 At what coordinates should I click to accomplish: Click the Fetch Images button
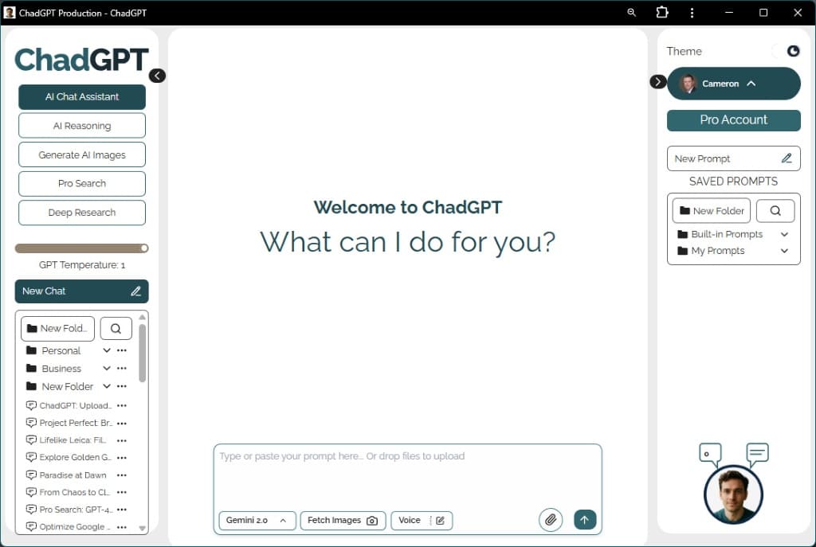click(x=343, y=521)
